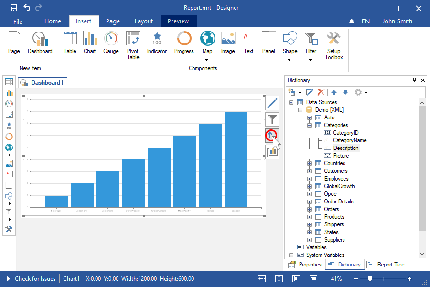Click the chart filter funnel button
Screen dimensions: 430x287
[x=272, y=119]
